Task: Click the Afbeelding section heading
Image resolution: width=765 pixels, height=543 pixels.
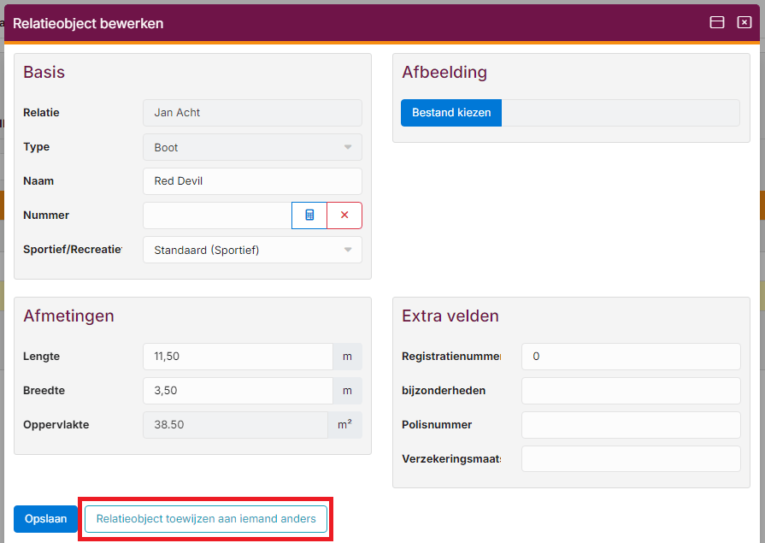Action: (444, 73)
